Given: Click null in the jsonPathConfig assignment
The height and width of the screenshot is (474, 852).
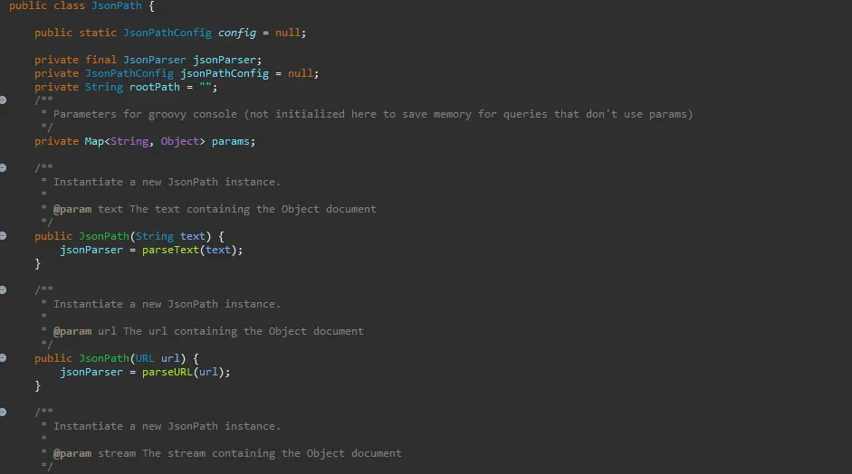Looking at the screenshot, I should tap(301, 73).
